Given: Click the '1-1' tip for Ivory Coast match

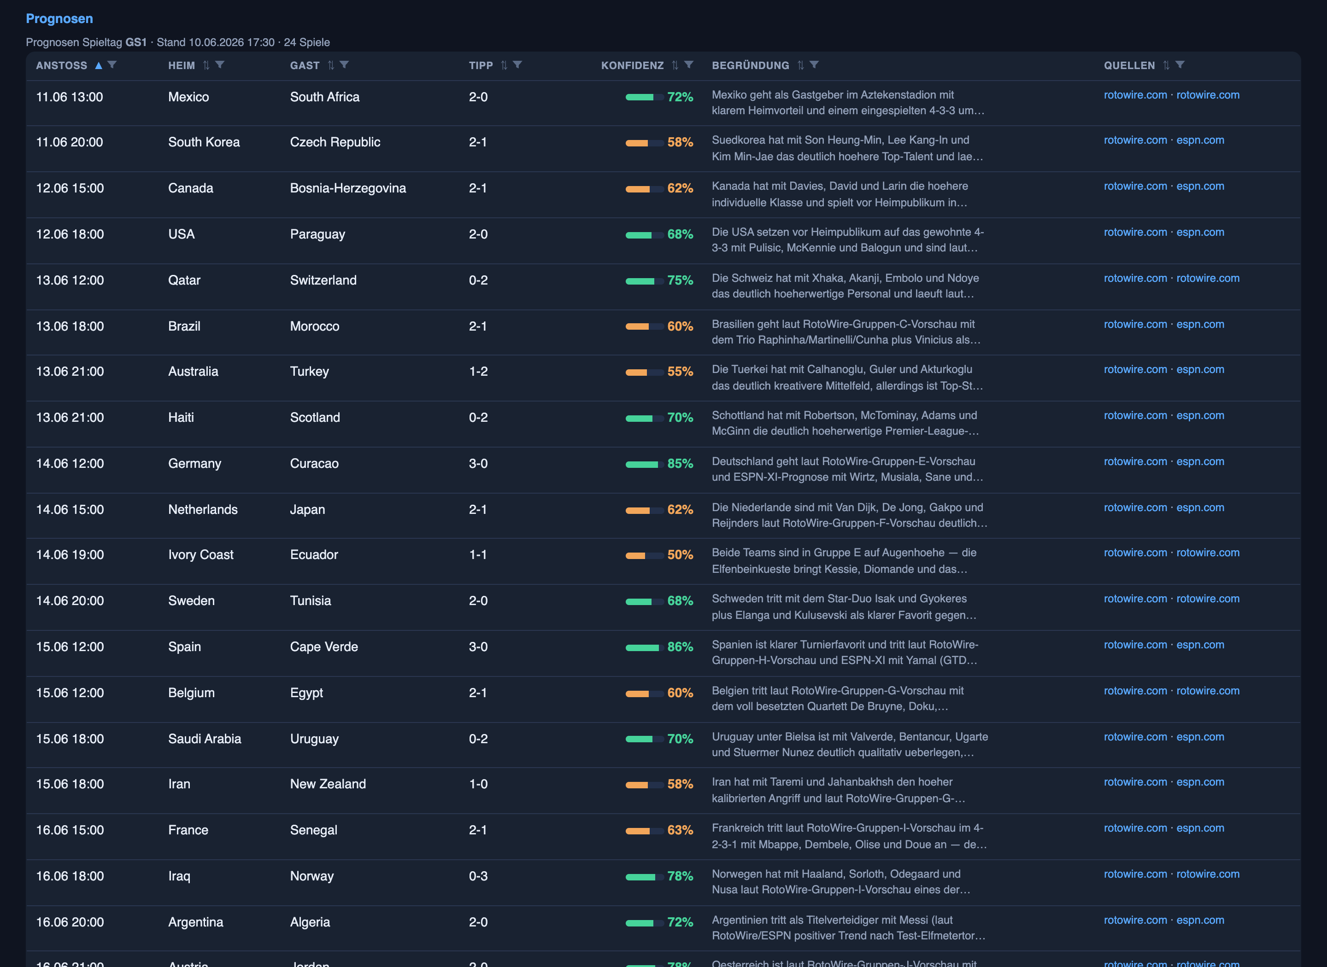Looking at the screenshot, I should tap(478, 555).
